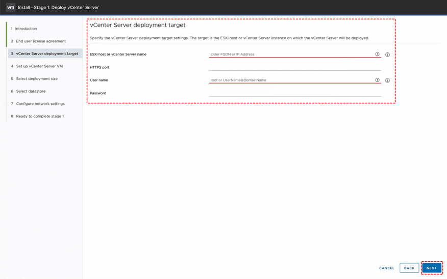Click the error icon in User name field
This screenshot has height=279, width=447.
pos(377,80)
